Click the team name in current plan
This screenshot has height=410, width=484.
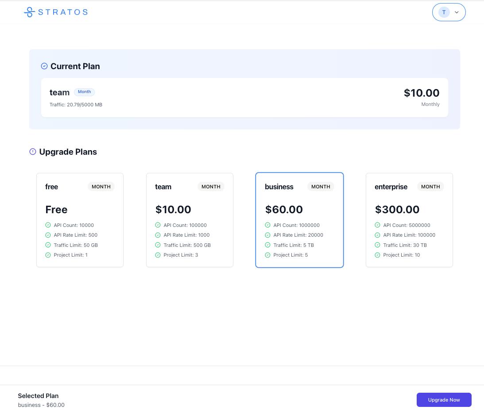pos(60,92)
